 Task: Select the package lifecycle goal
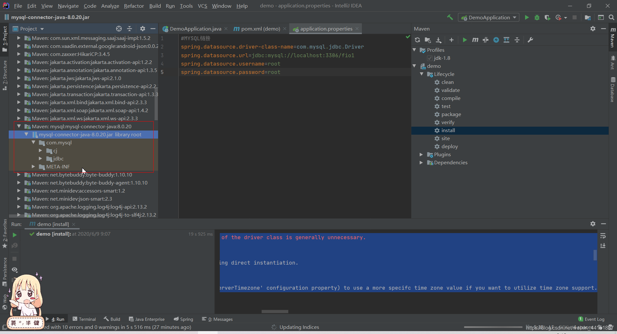point(451,114)
